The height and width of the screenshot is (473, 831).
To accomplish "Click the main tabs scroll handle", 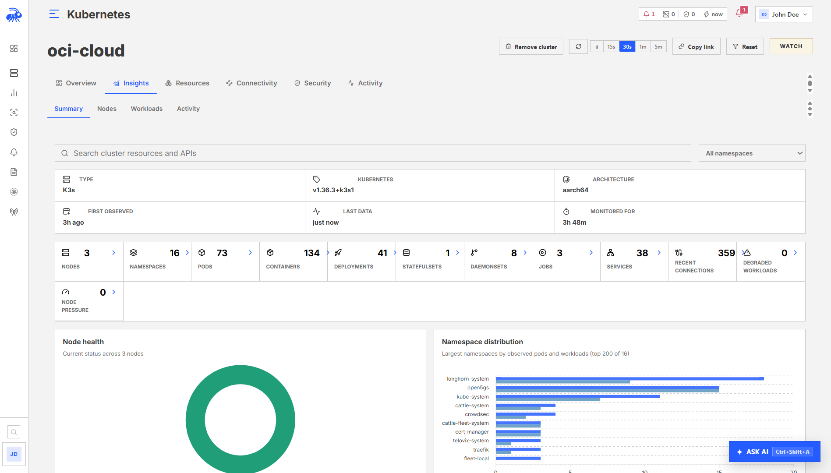I will [x=810, y=83].
